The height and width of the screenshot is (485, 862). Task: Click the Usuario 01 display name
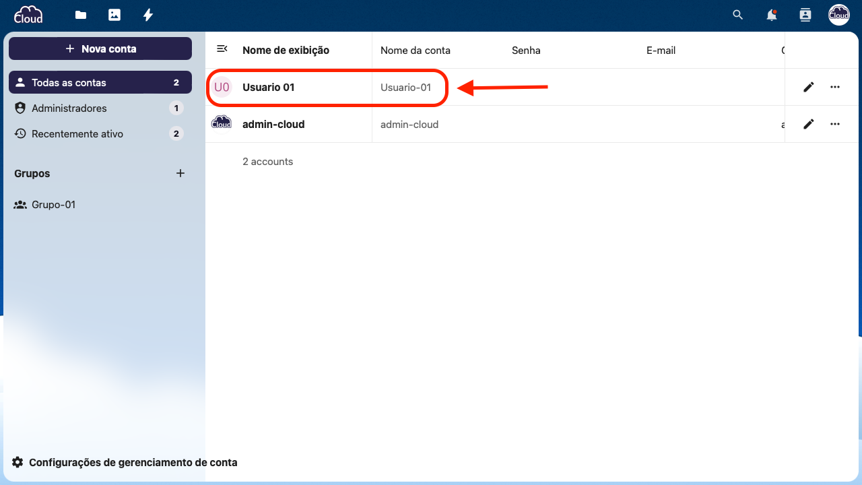[269, 87]
